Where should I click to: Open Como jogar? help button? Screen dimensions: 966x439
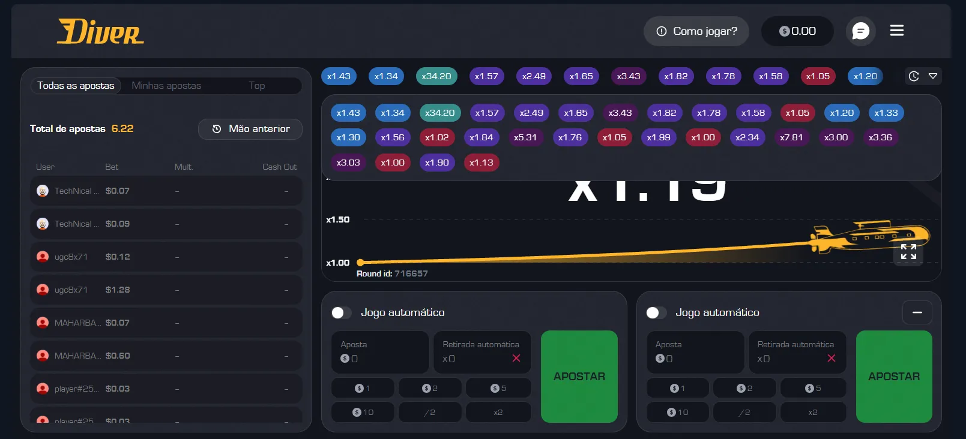[x=696, y=31]
